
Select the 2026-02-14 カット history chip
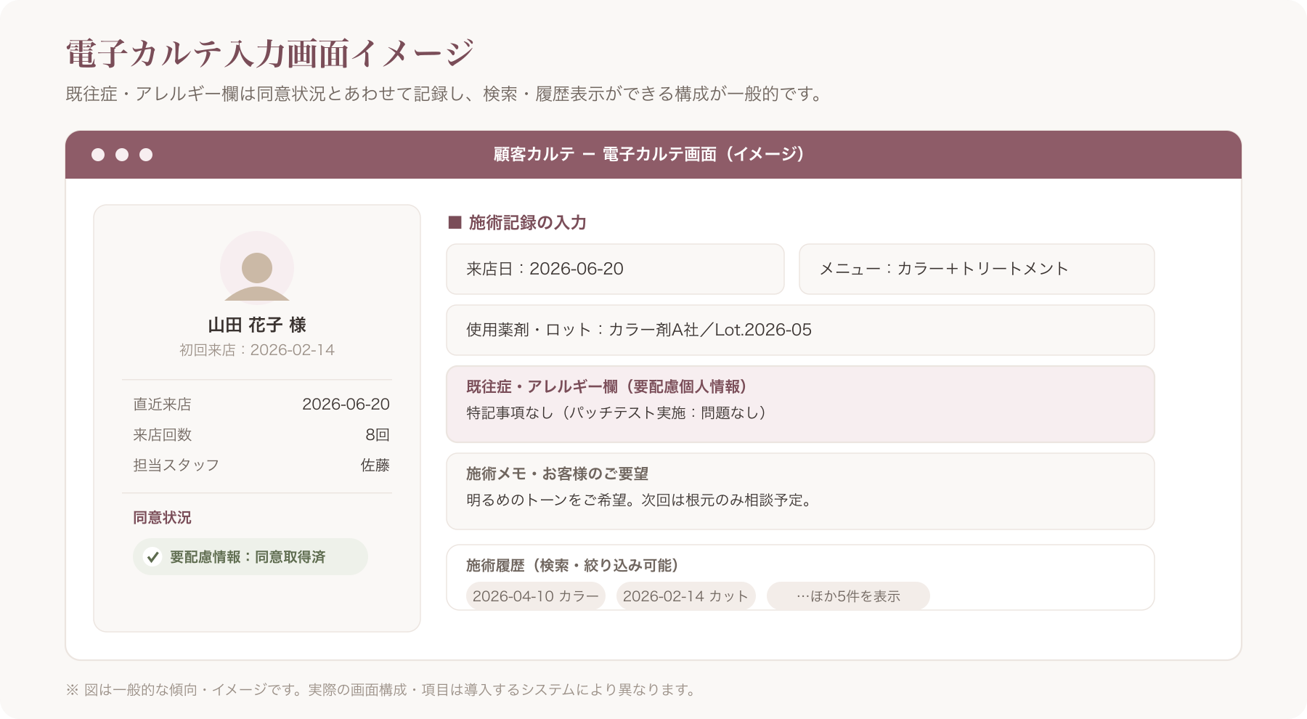(x=686, y=596)
